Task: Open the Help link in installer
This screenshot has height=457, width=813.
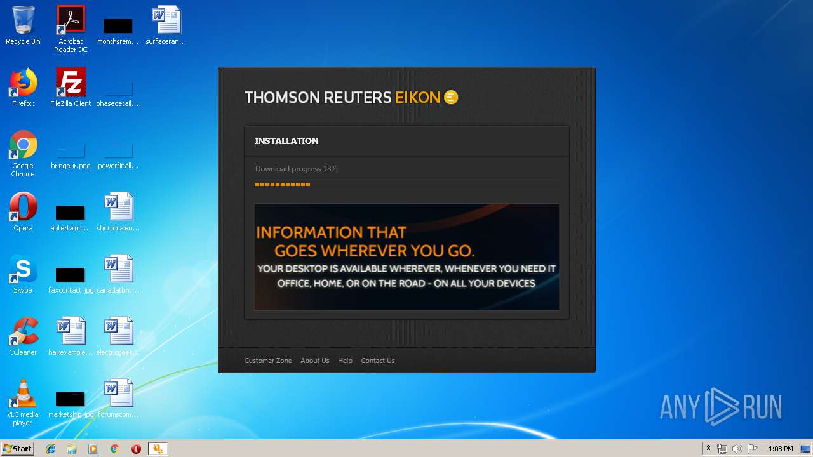Action: [x=345, y=361]
